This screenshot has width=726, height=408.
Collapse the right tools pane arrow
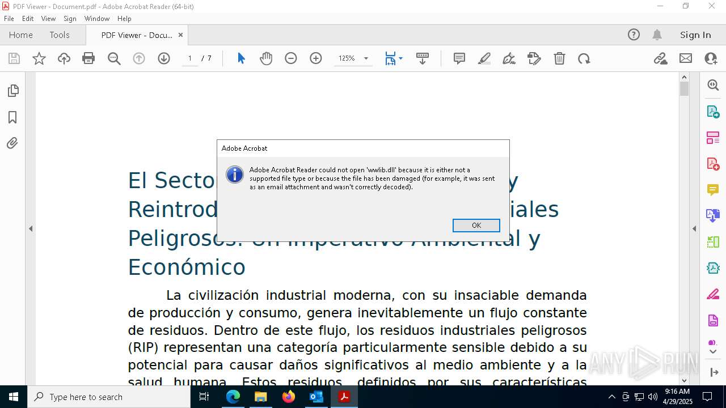coord(694,229)
